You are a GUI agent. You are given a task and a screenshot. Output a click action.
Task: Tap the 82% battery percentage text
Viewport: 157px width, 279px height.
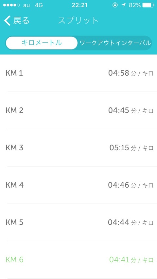pos(135,5)
